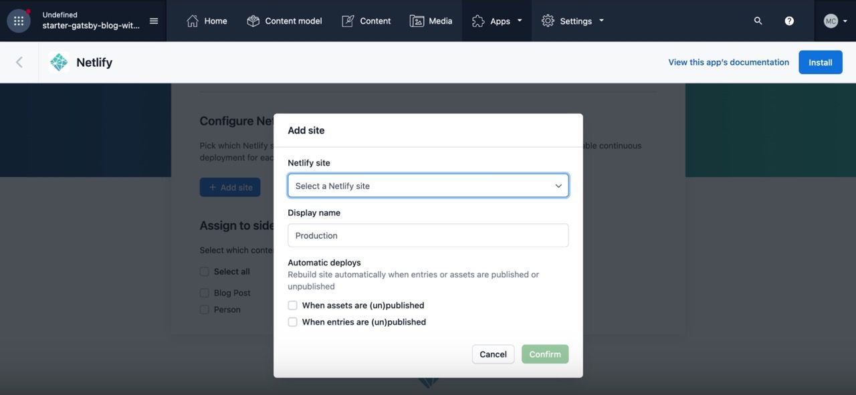Click the starter-gatsby-blog space name
This screenshot has width=856, height=395.
[x=91, y=25]
